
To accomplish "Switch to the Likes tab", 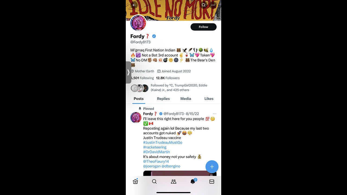I will (209, 99).
